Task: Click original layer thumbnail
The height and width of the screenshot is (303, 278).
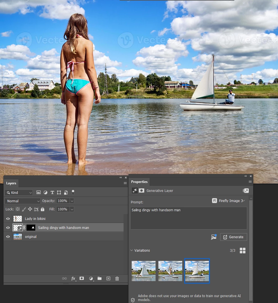Action: (18, 237)
